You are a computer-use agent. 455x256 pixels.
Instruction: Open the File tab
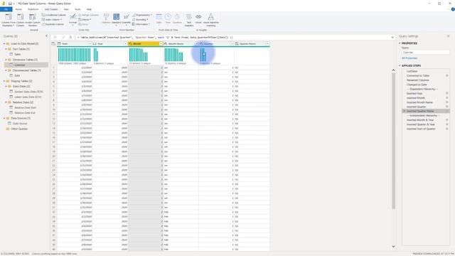tap(6, 9)
